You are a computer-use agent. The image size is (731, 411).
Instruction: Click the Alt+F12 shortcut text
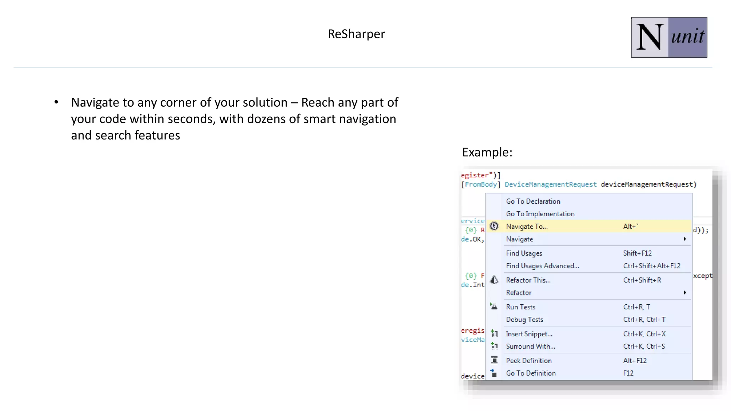635,361
